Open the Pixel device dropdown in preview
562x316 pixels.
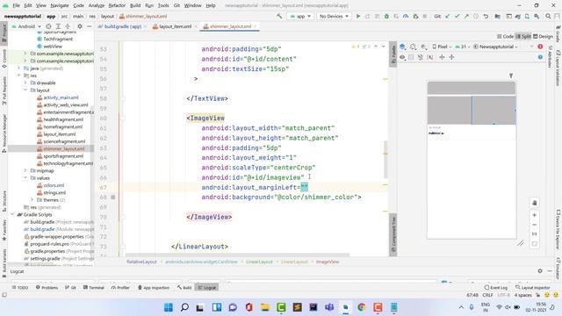442,47
